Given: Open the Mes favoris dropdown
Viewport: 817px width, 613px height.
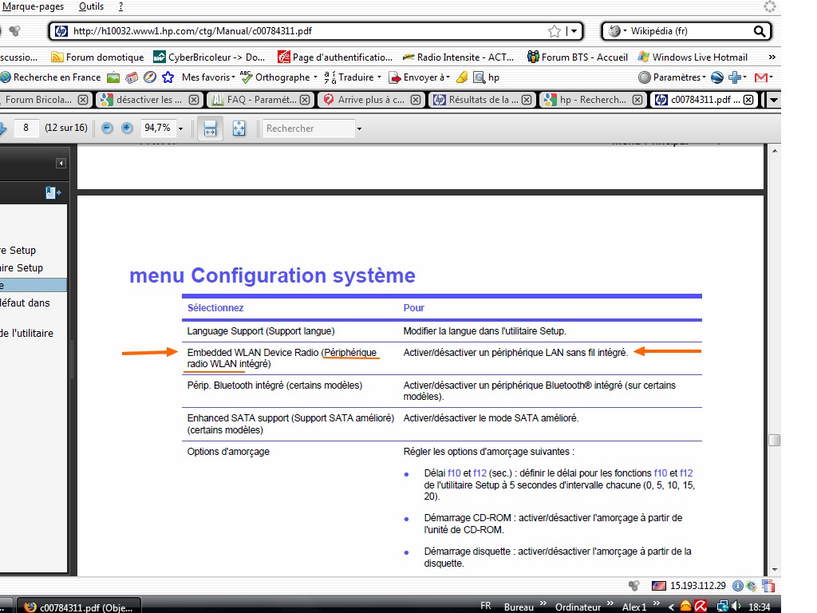Looking at the screenshot, I should 207,77.
